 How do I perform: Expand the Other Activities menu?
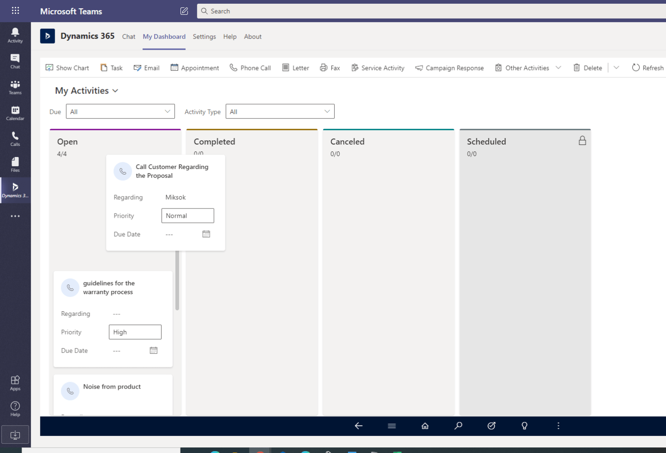[x=558, y=68]
